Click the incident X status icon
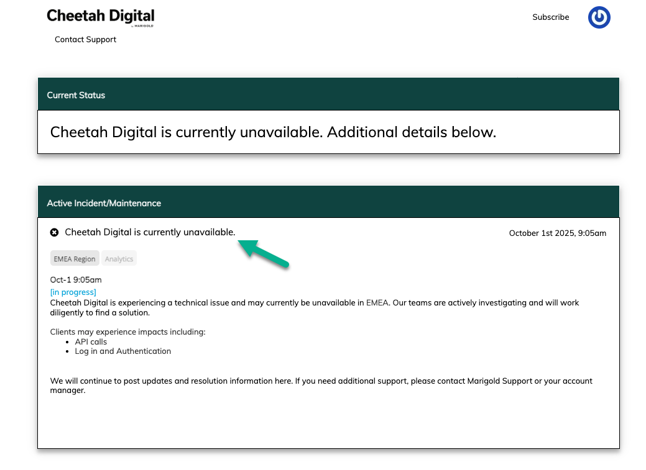This screenshot has height=470, width=646. pyautogui.click(x=54, y=232)
